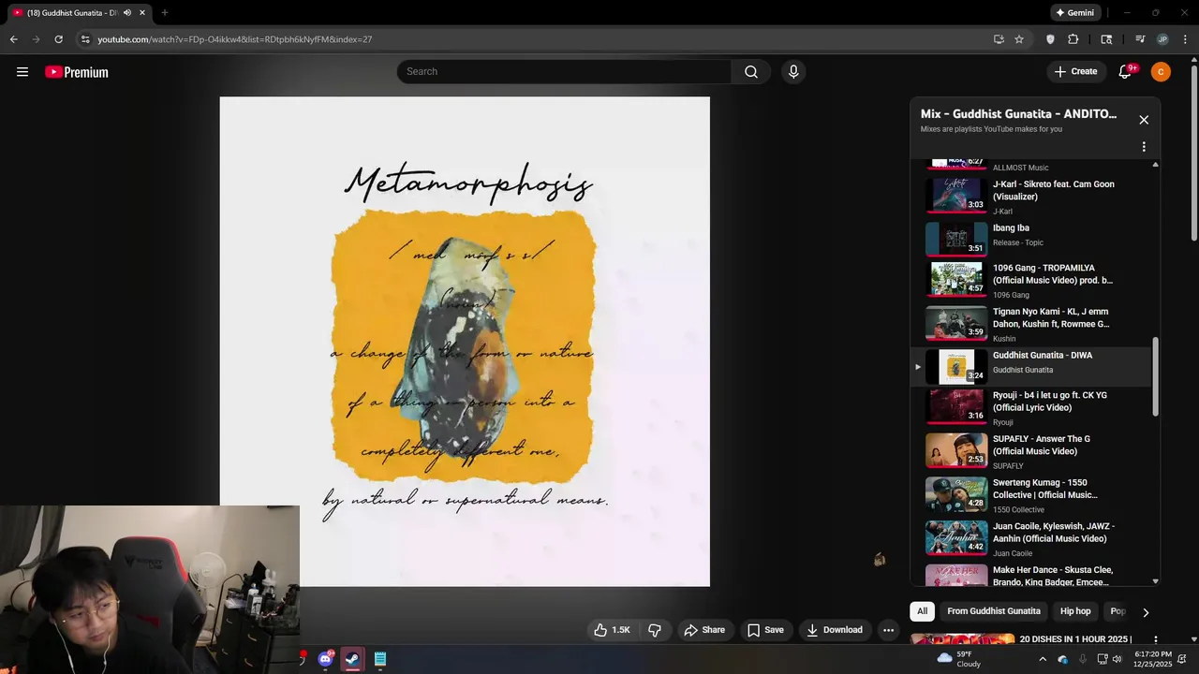Viewport: 1199px width, 674px height.
Task: Click playlist scrollbar down arrow
Action: coord(1155,581)
